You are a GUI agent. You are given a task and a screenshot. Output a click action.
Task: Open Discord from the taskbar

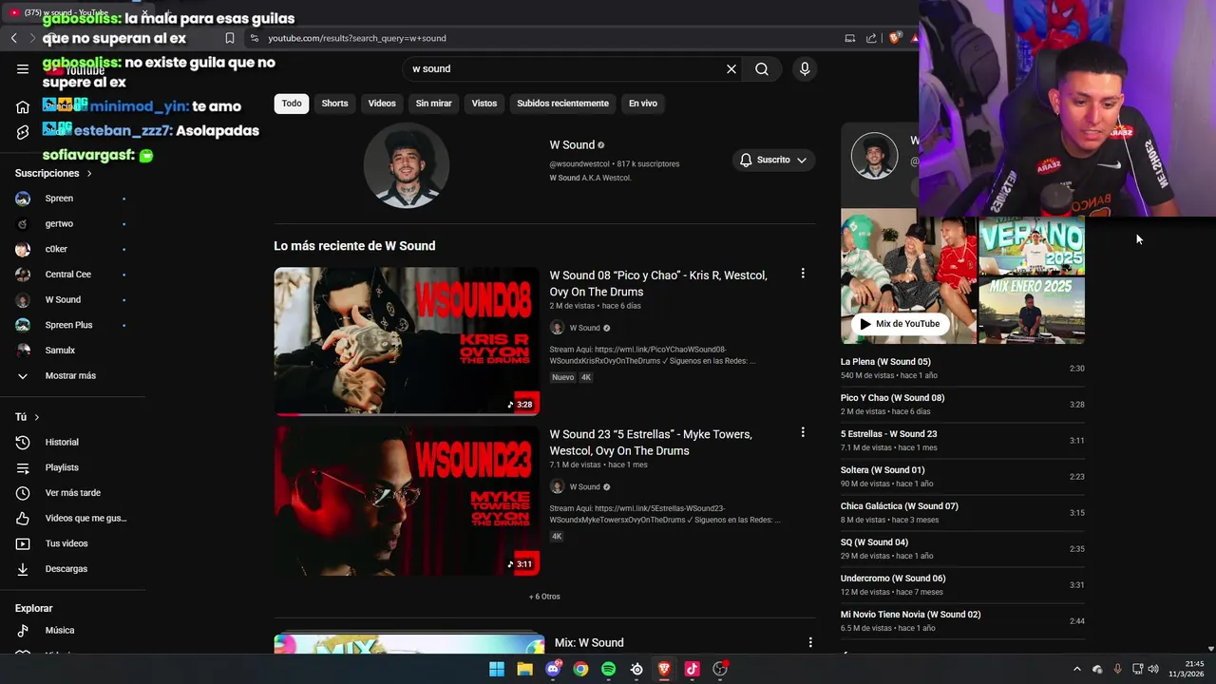(x=553, y=669)
